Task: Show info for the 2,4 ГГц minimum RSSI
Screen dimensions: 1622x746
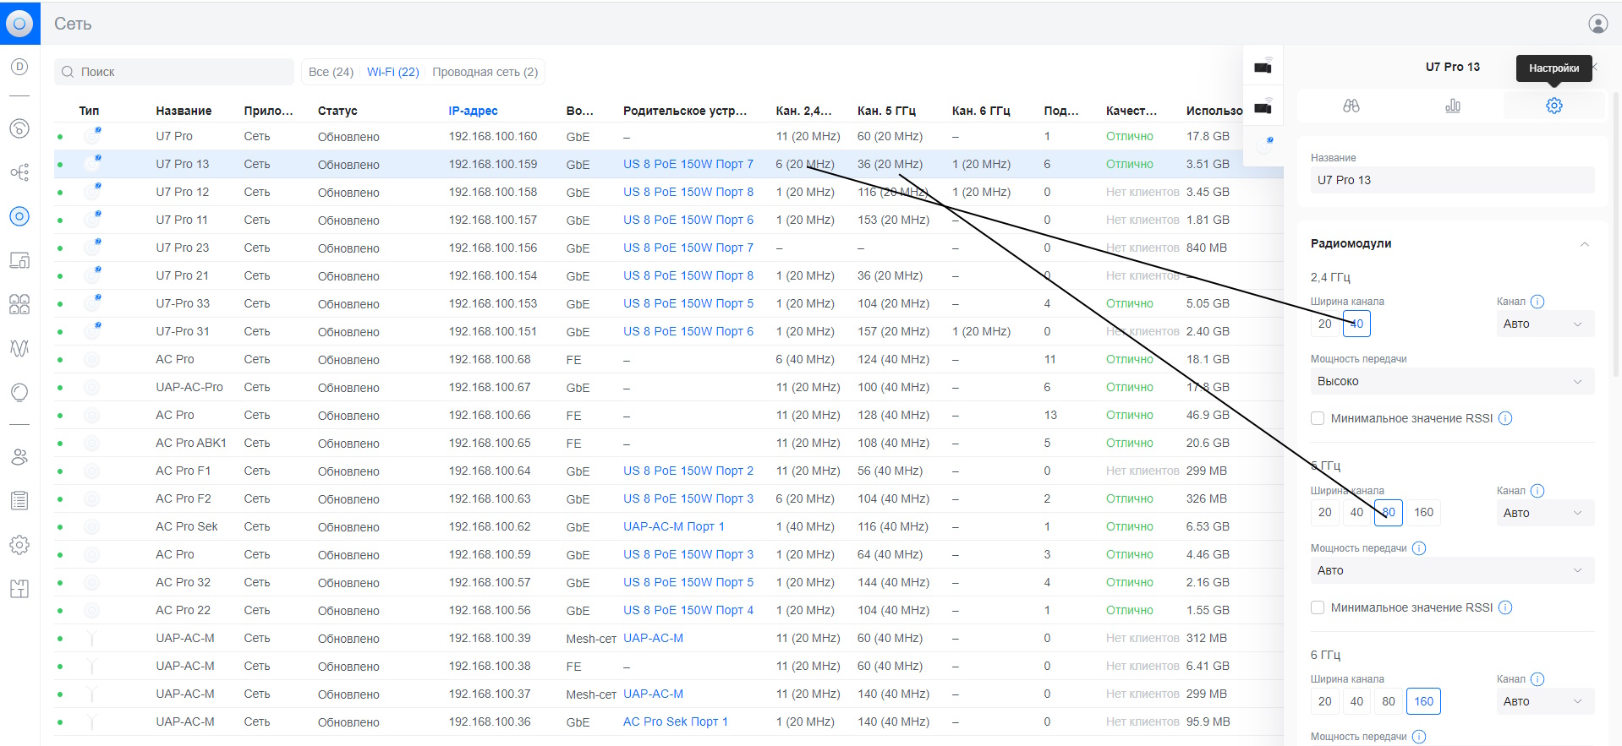Action: (x=1505, y=418)
